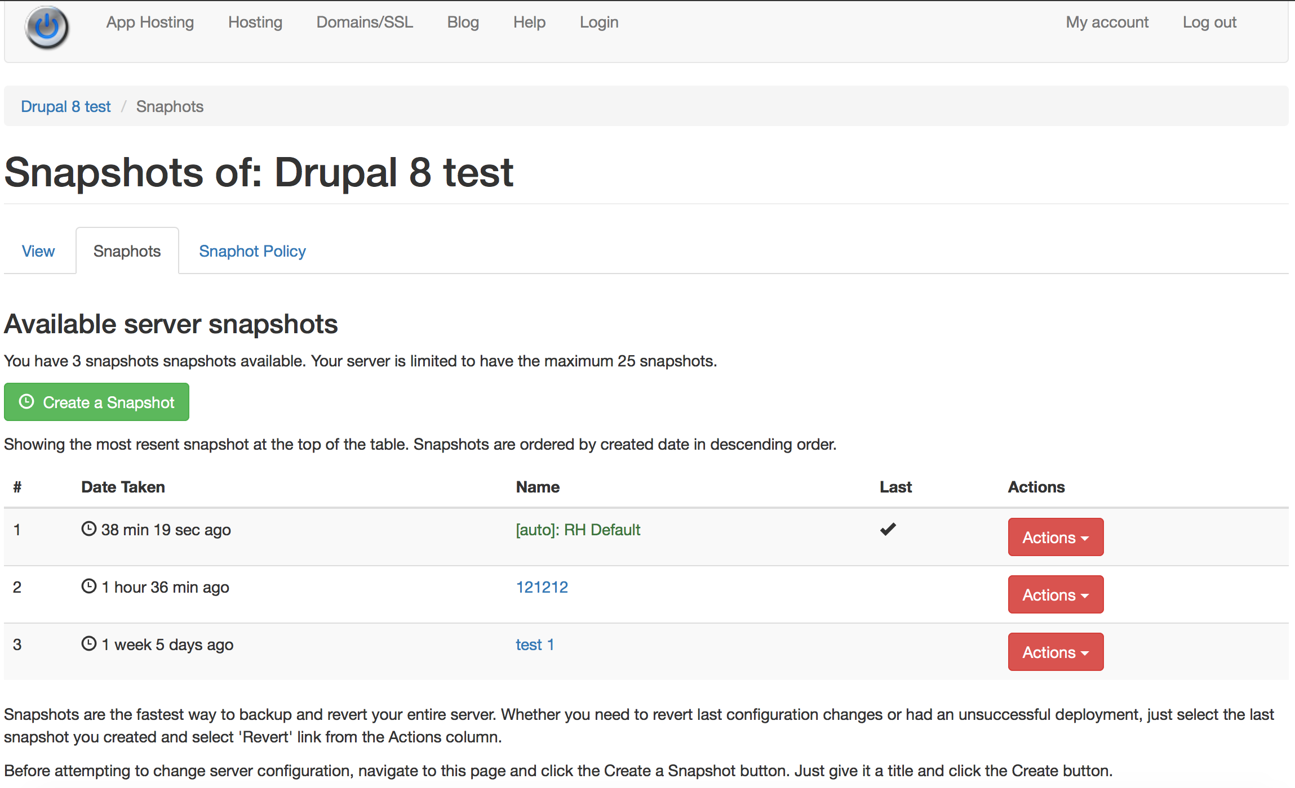Viewport: 1295px width, 788px height.
Task: Click the Date Taken column header
Action: pos(123,487)
